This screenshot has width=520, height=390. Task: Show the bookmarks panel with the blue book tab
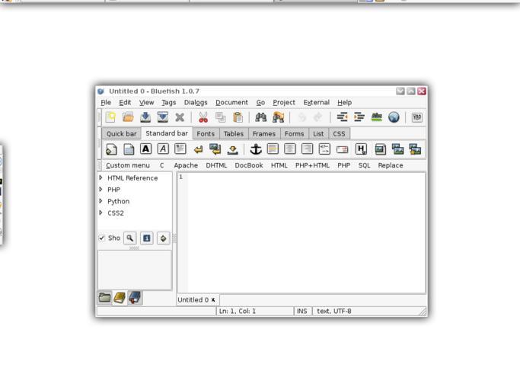[x=135, y=297]
